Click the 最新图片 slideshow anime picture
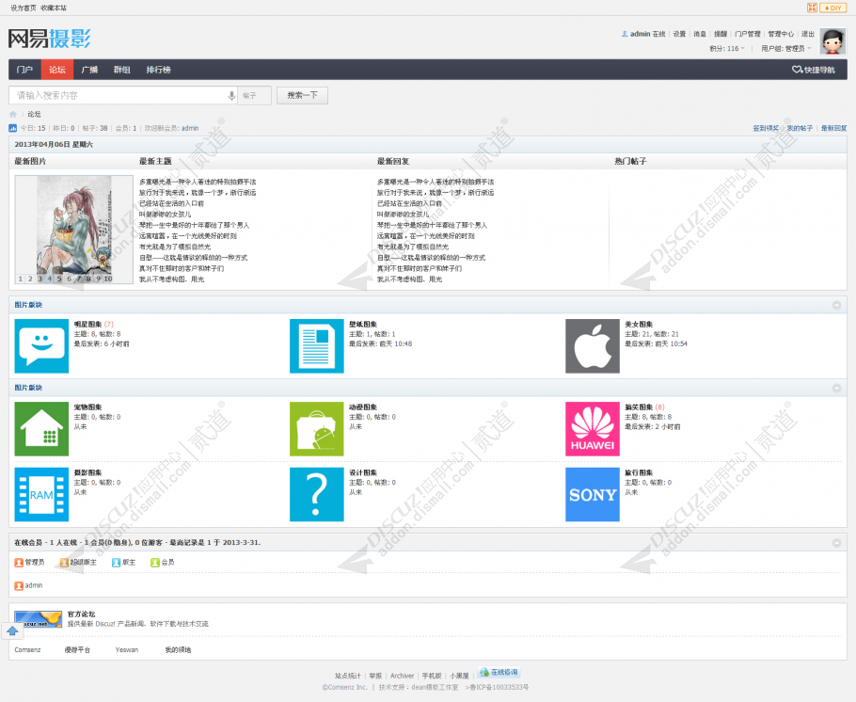This screenshot has width=856, height=702. pos(73,230)
